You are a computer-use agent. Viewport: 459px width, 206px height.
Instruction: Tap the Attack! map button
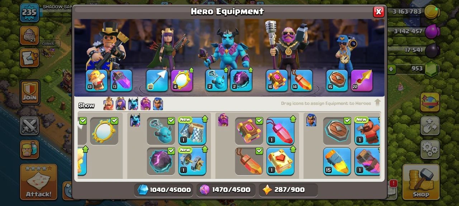(x=39, y=182)
